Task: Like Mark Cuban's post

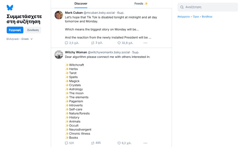Action: tap(119, 43)
